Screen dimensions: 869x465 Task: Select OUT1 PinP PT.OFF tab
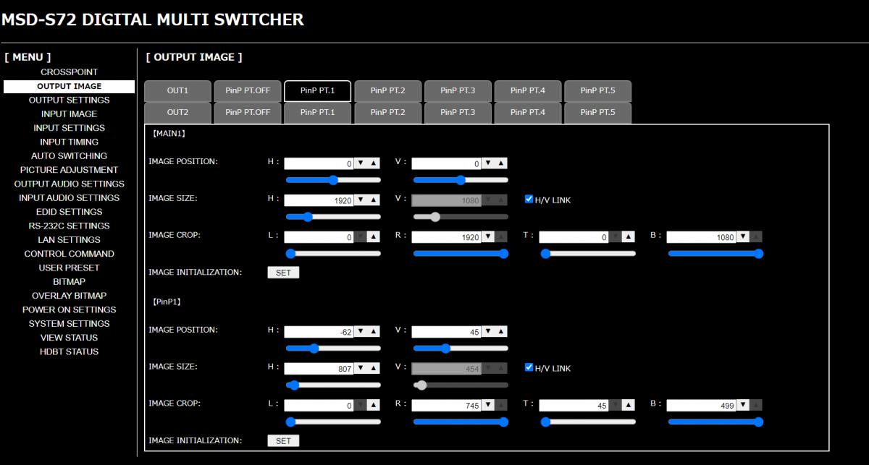248,91
